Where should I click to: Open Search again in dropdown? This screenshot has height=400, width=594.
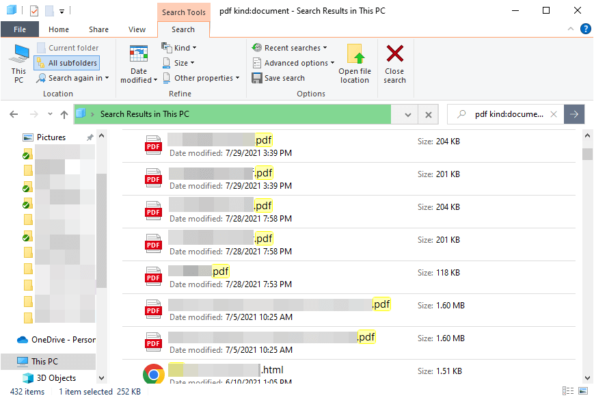pyautogui.click(x=72, y=78)
